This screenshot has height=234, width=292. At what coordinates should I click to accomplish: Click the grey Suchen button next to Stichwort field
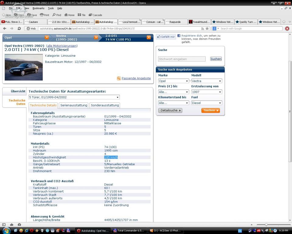(216, 59)
